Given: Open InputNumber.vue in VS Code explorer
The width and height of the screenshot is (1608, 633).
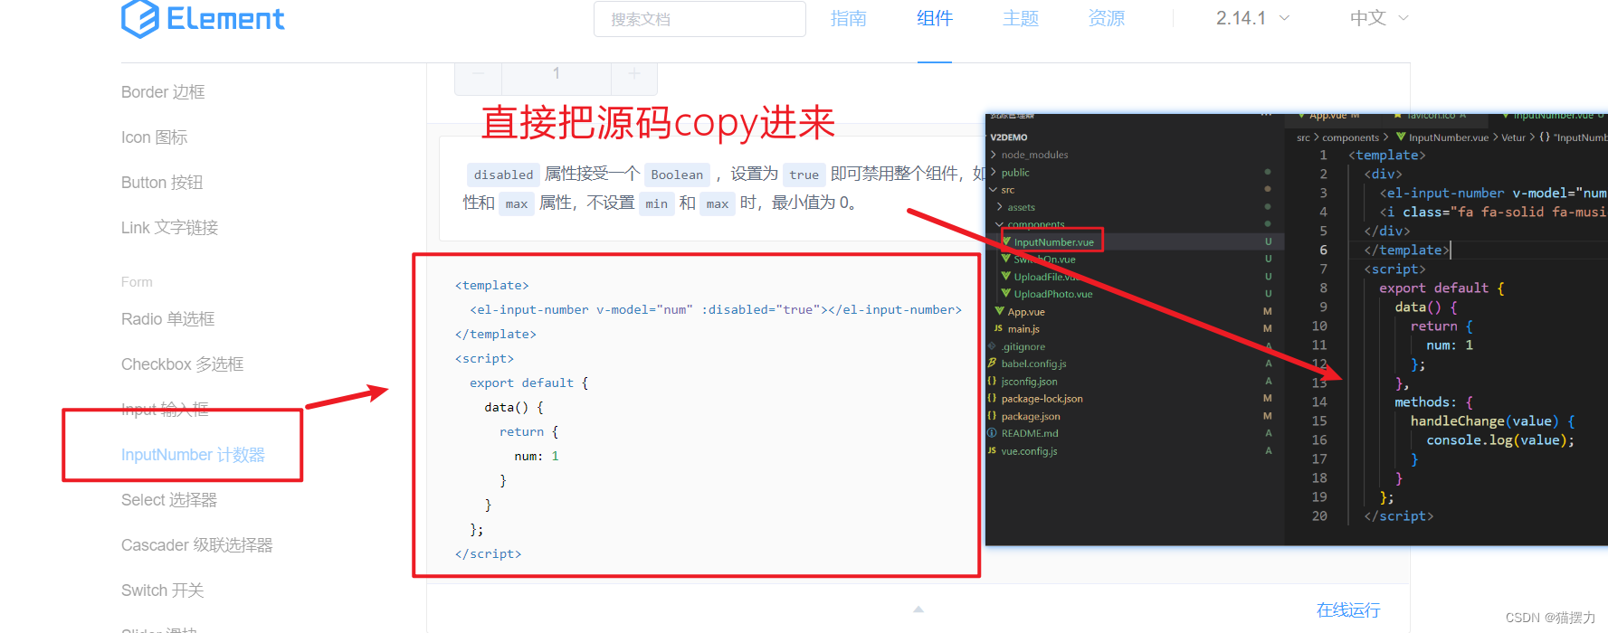Looking at the screenshot, I should coord(1053,242).
